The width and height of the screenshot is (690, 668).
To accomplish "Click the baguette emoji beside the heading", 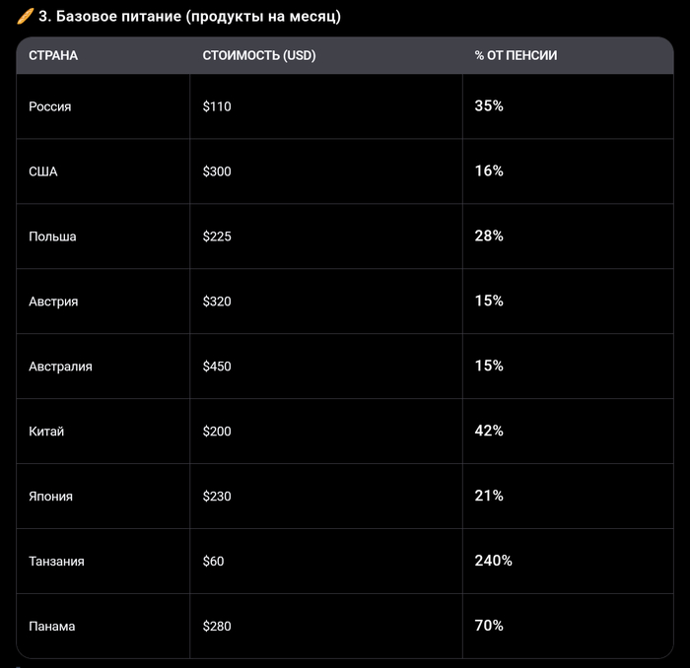I will click(x=25, y=17).
